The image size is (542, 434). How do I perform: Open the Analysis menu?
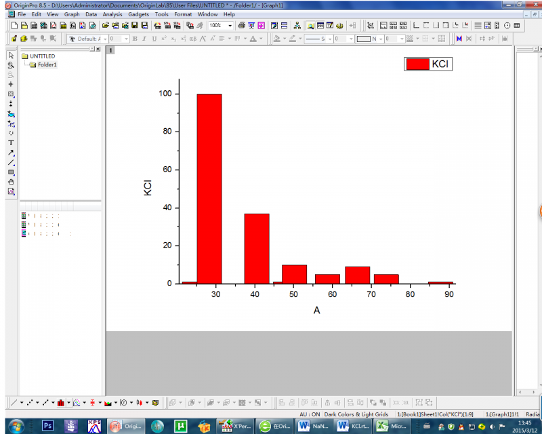click(x=112, y=14)
